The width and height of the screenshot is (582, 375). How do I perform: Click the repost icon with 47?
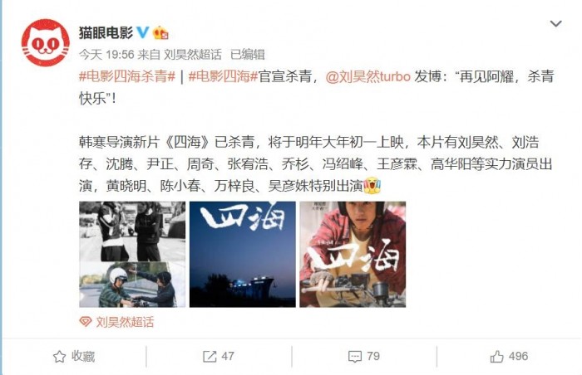click(x=210, y=357)
